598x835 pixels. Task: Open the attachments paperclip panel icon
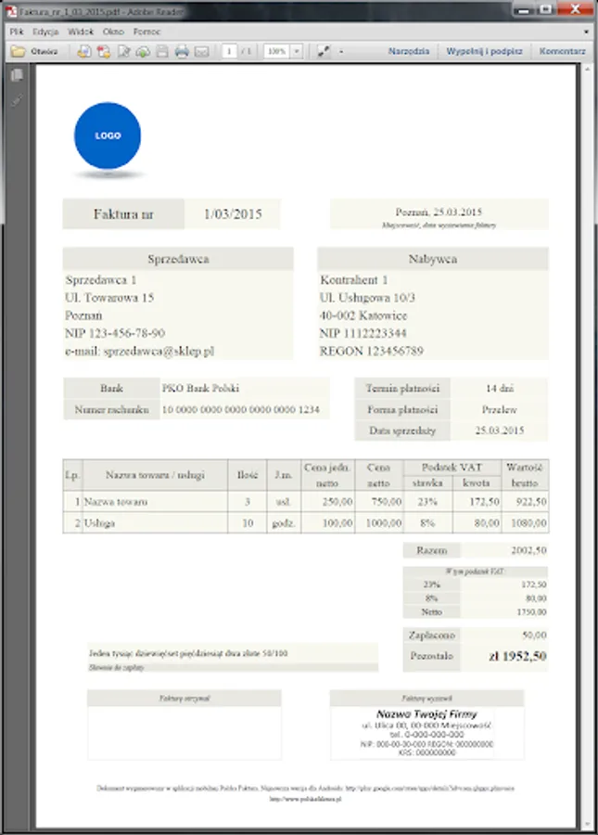17,100
